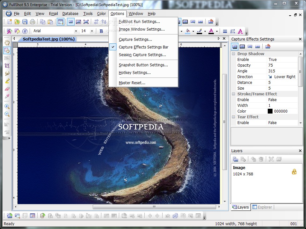Select SoftpediaTest.jpg document tab

pos(48,39)
